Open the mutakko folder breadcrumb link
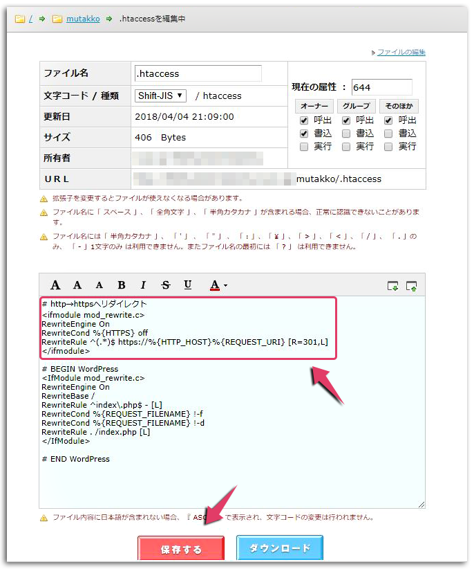The image size is (474, 569). (x=83, y=19)
